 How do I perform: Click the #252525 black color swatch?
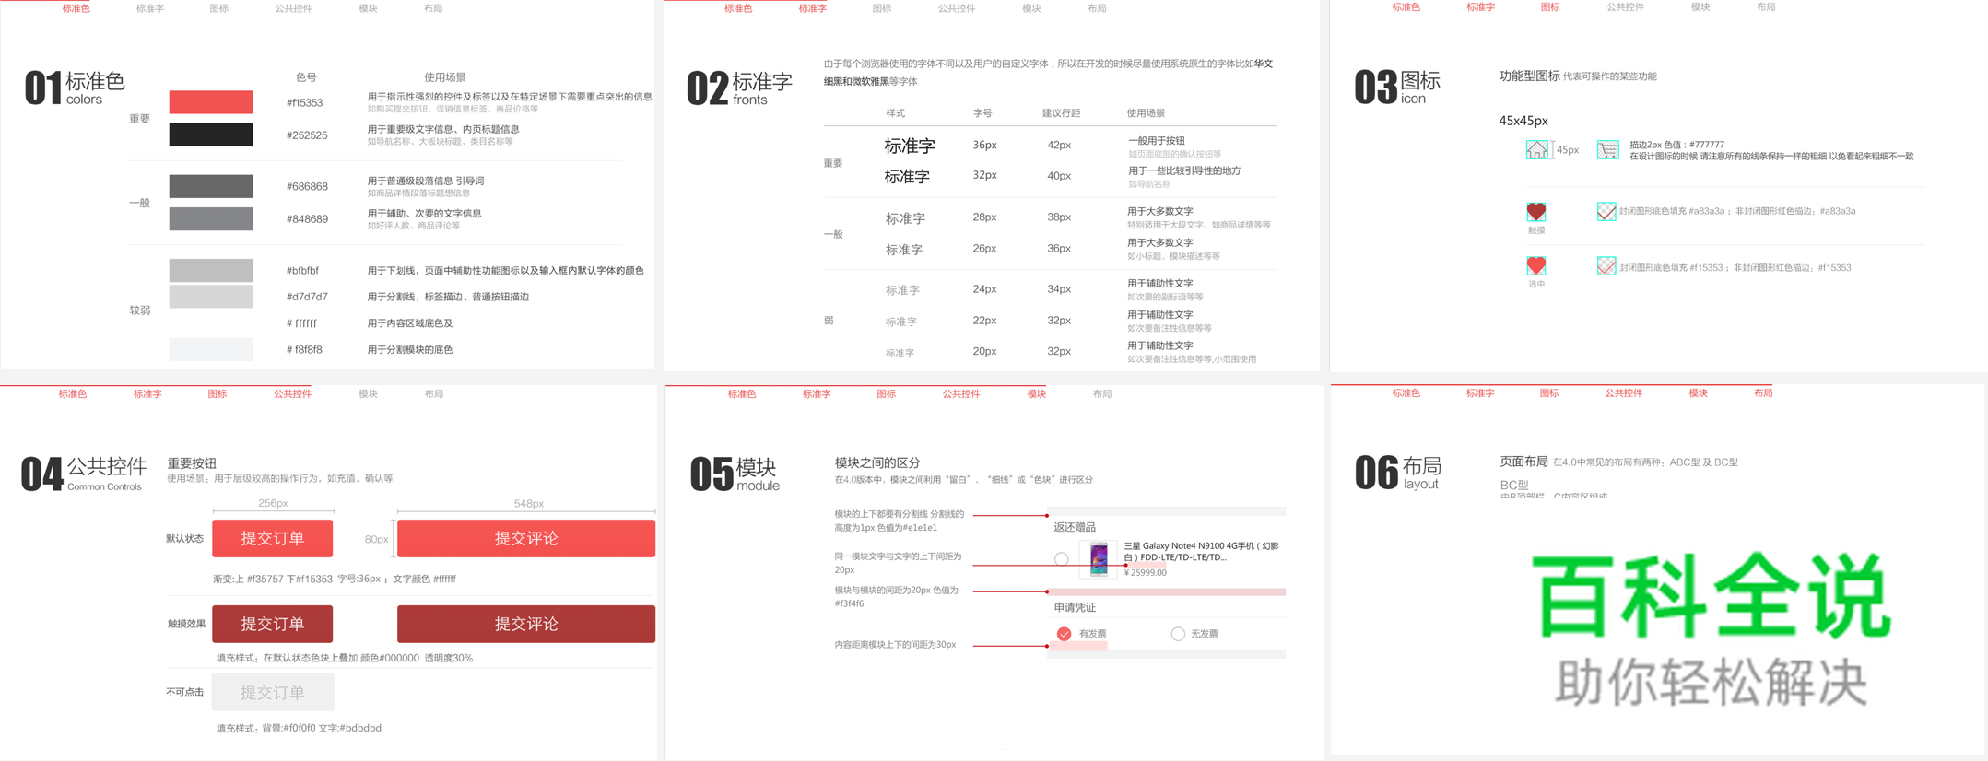pyautogui.click(x=211, y=135)
